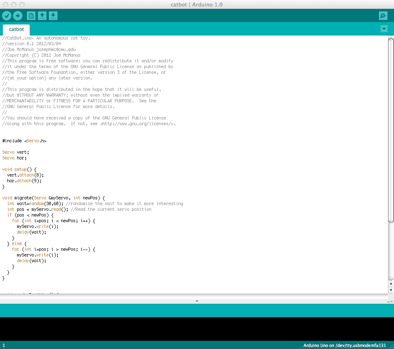Click the "//version 0.1 2012/03/04" comment line
Screen dimensions: 394x349
(31, 44)
